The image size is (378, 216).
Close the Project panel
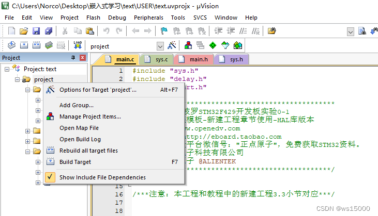point(82,58)
